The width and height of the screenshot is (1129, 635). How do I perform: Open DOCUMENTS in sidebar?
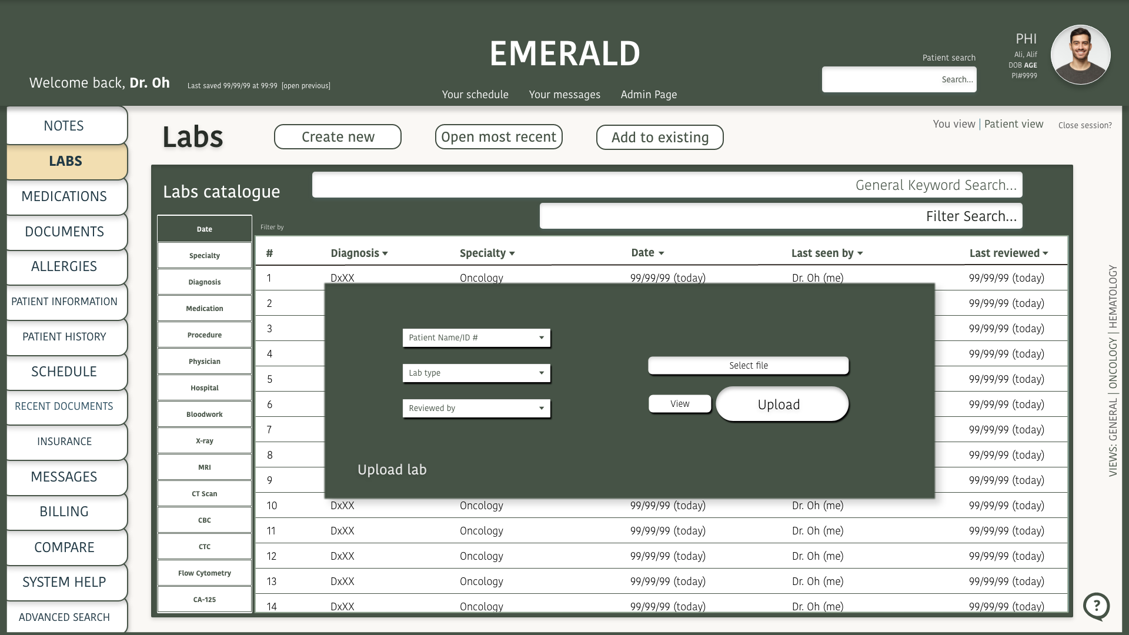tap(66, 232)
